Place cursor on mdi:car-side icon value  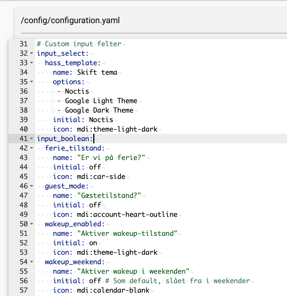click(x=101, y=176)
